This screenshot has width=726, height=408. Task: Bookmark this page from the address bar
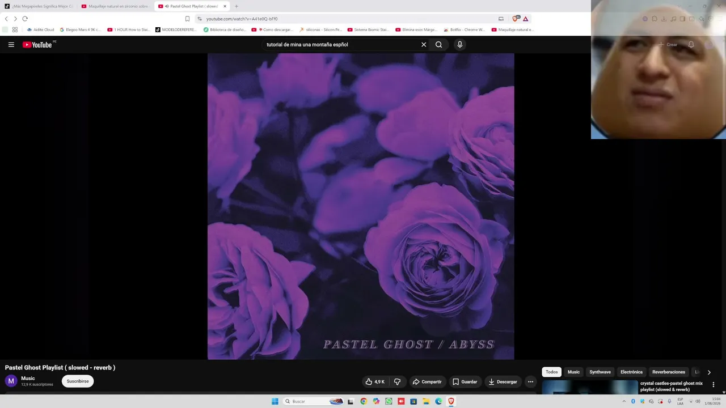(x=187, y=19)
